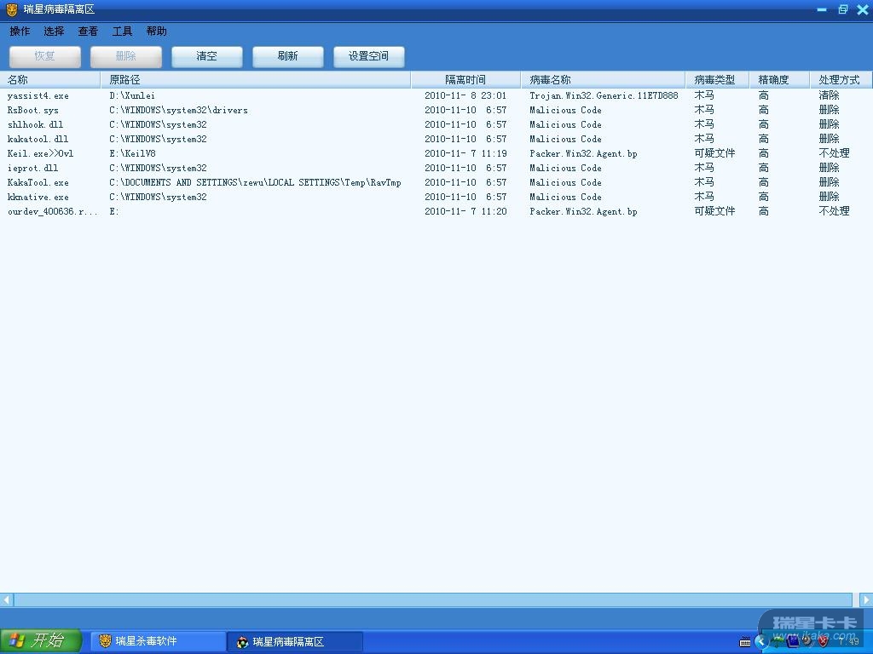Click the 删除 delete button
873x654 pixels.
point(126,56)
